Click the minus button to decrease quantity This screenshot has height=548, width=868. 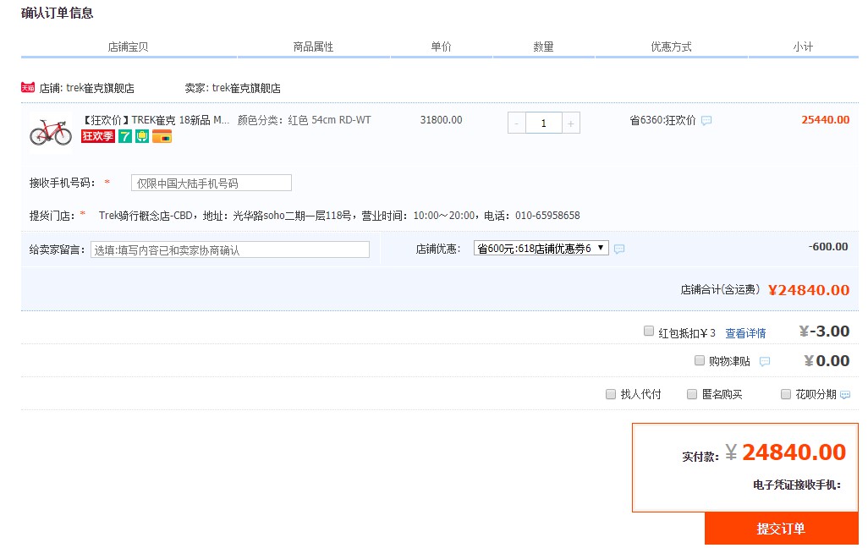[x=516, y=123]
